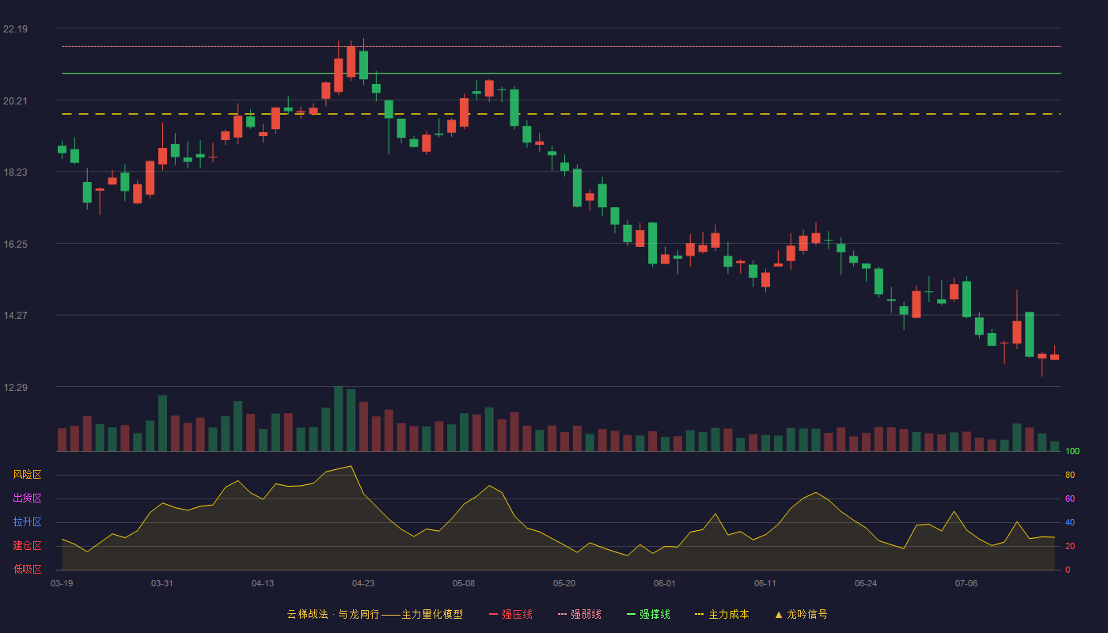
Task: Click the yellow dashed 主力成本 line on chart
Action: pos(561,114)
